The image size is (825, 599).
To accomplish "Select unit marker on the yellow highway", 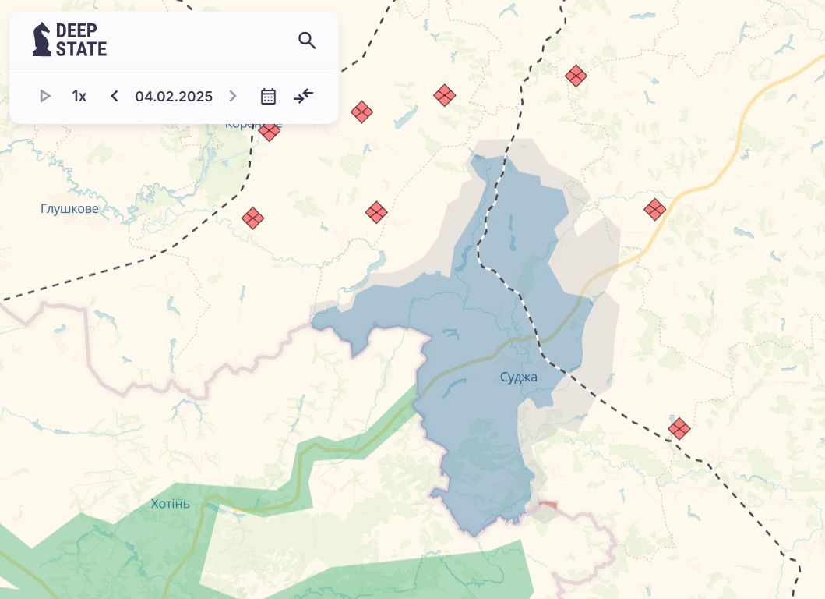I will click(655, 209).
